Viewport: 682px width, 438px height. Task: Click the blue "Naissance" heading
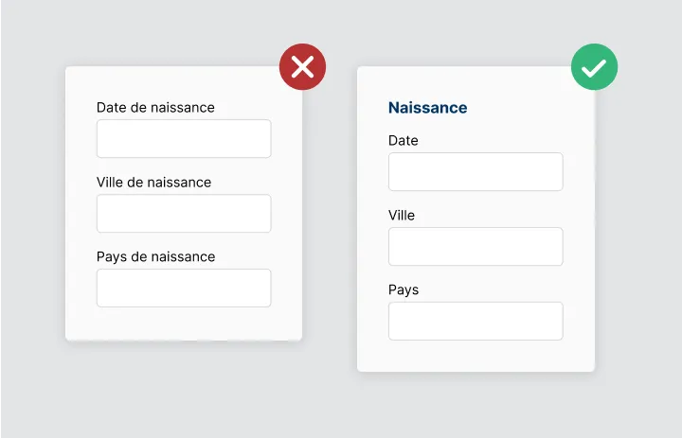tap(427, 108)
